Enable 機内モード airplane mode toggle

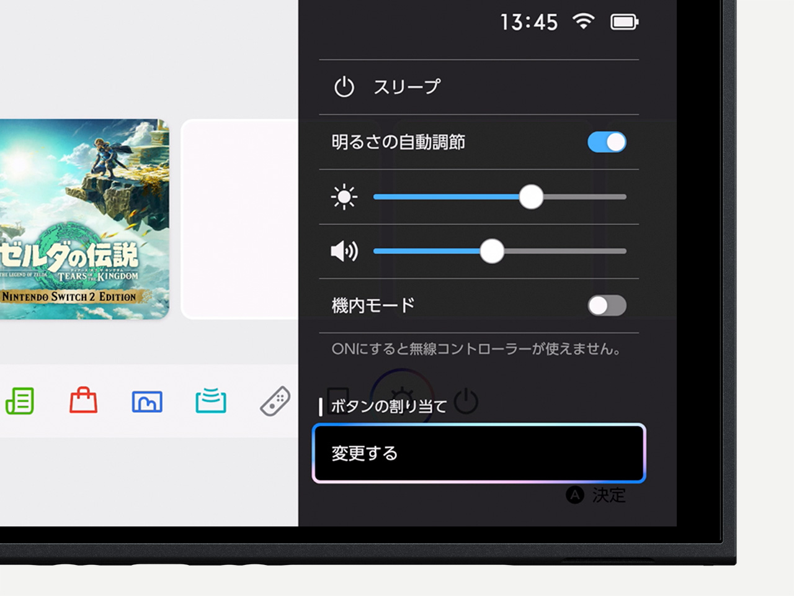coord(606,305)
